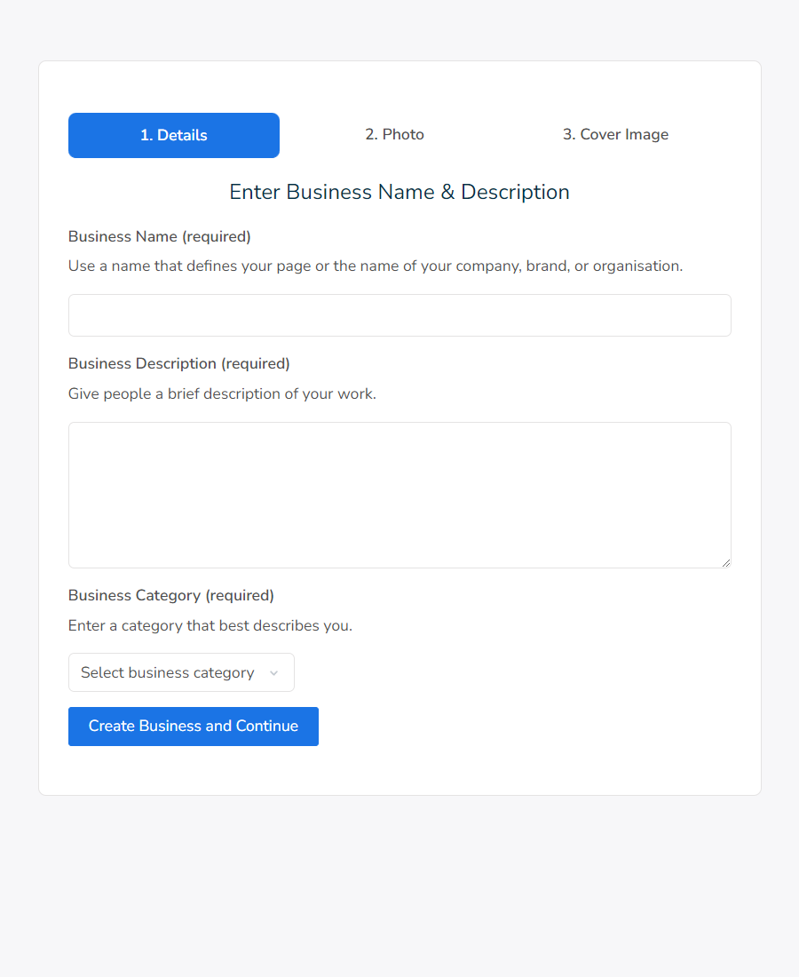Click the Business Name text field

(x=399, y=315)
